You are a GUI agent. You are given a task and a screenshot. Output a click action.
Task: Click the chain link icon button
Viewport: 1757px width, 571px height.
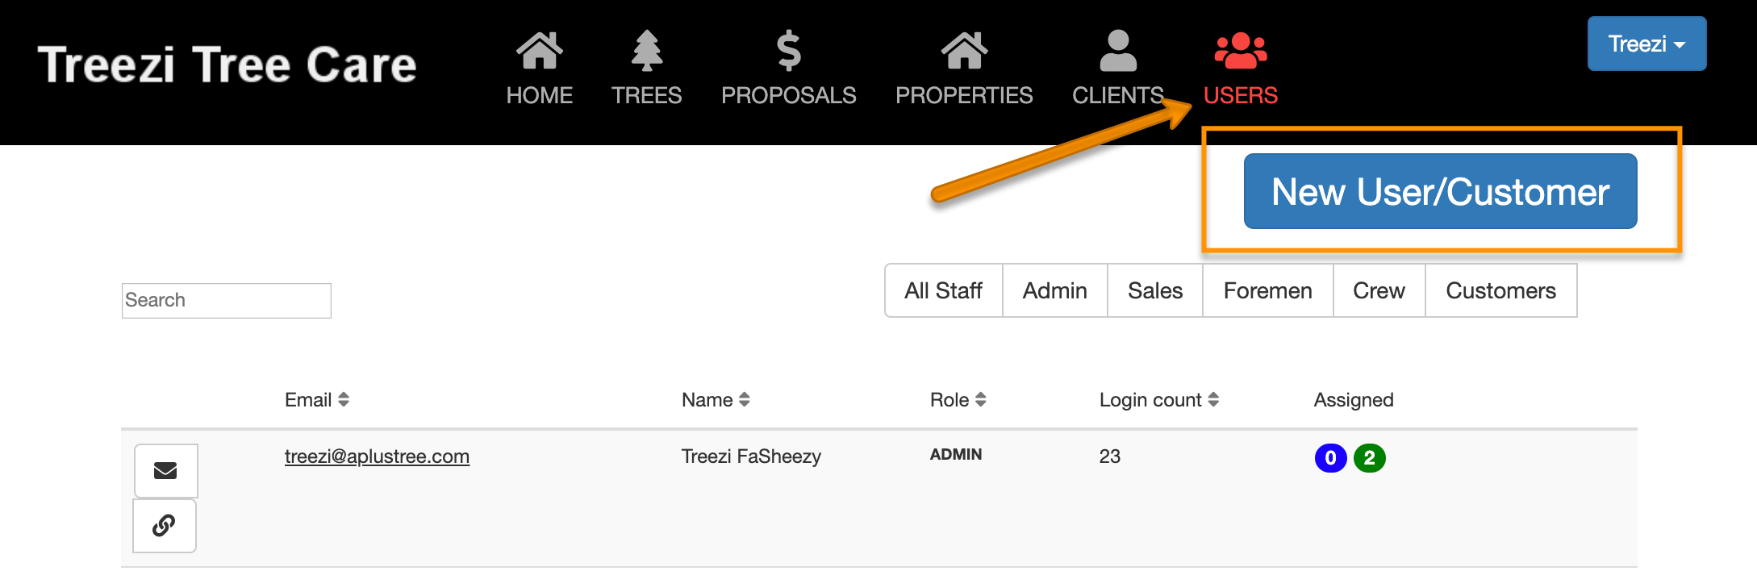[164, 526]
